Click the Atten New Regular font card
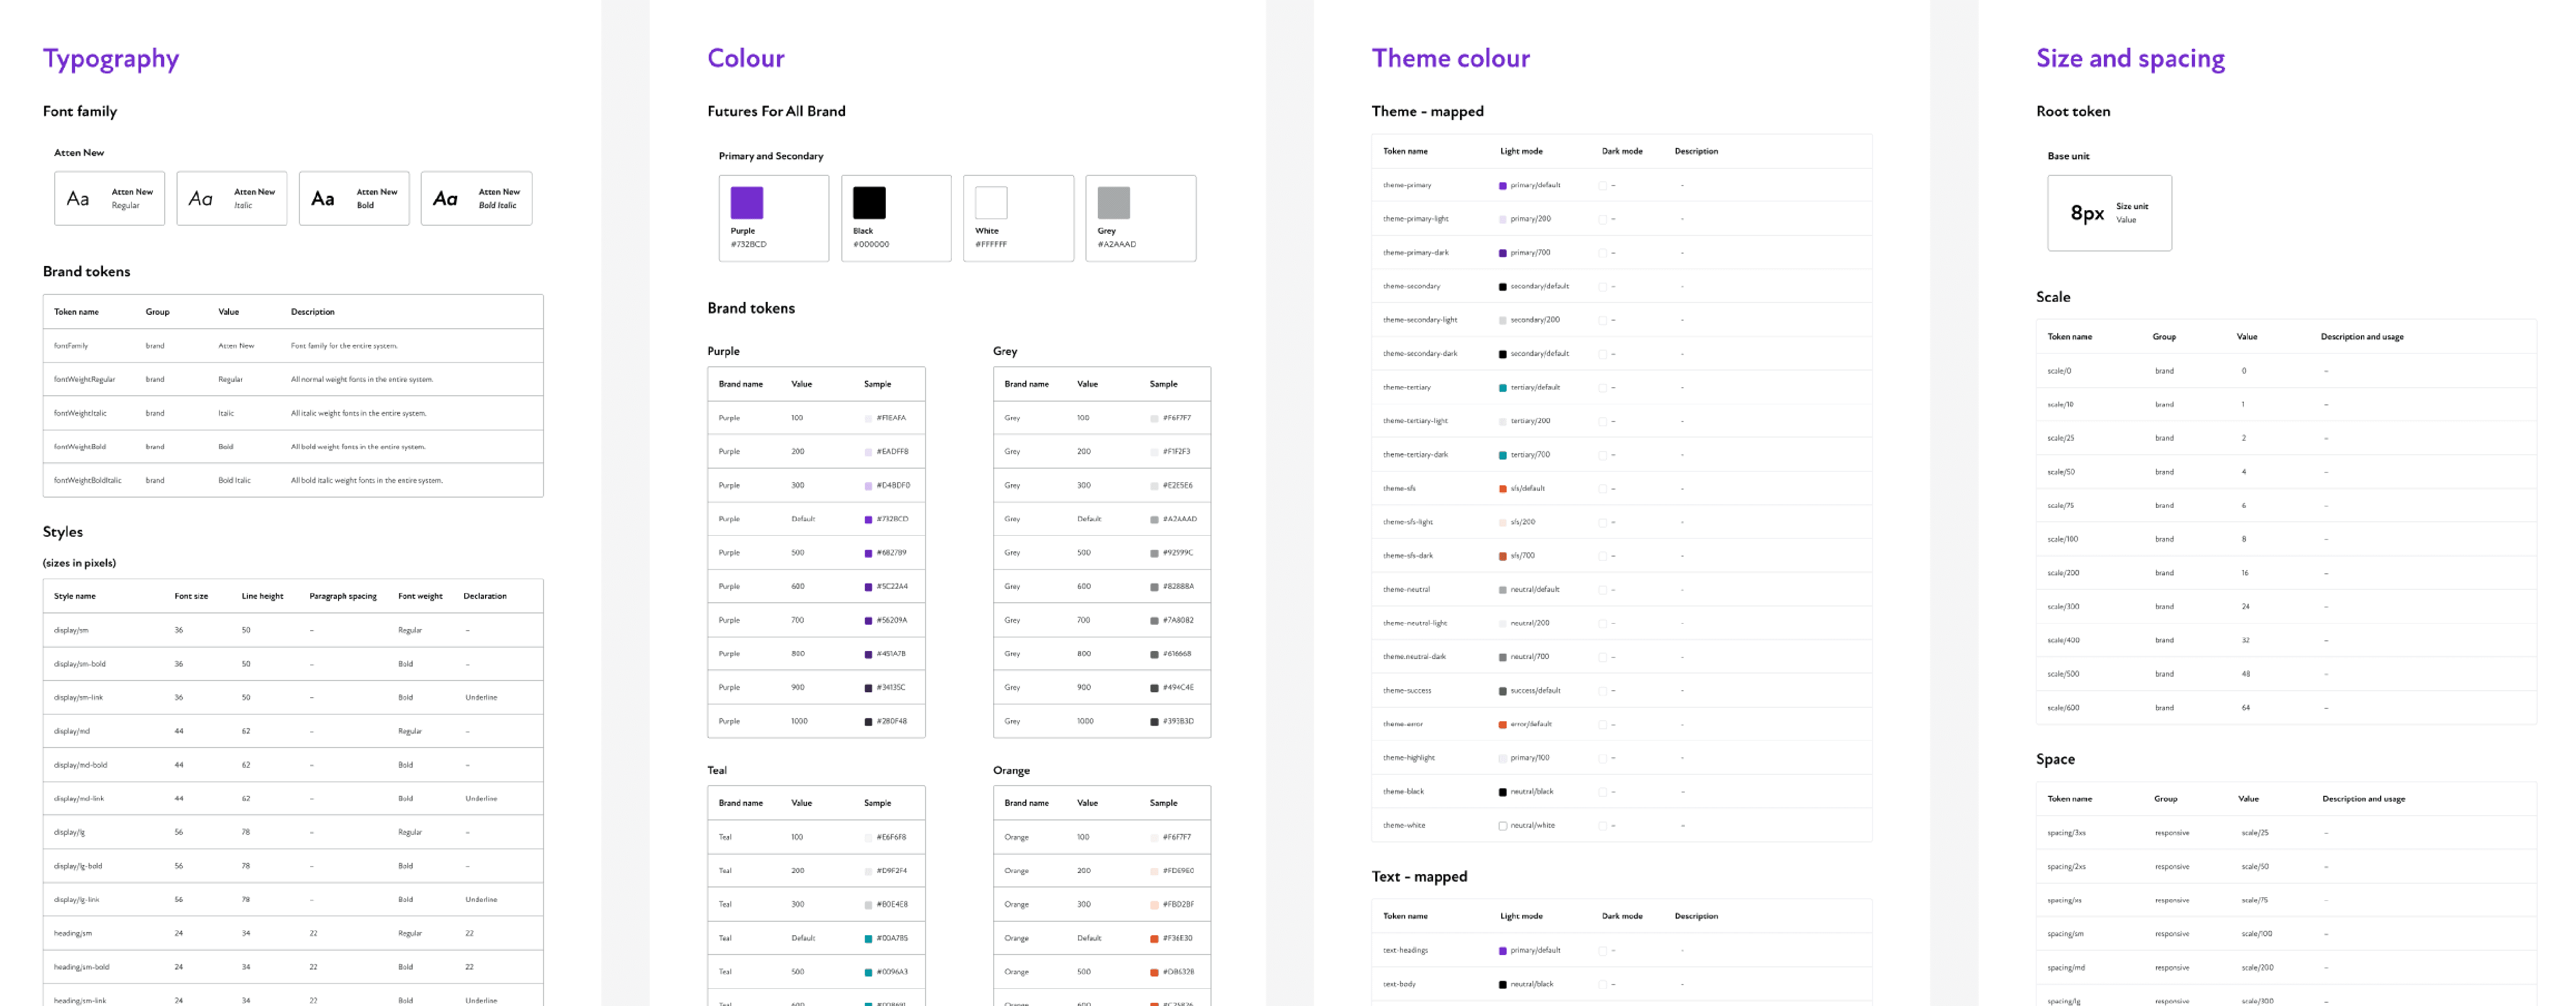 click(x=109, y=198)
